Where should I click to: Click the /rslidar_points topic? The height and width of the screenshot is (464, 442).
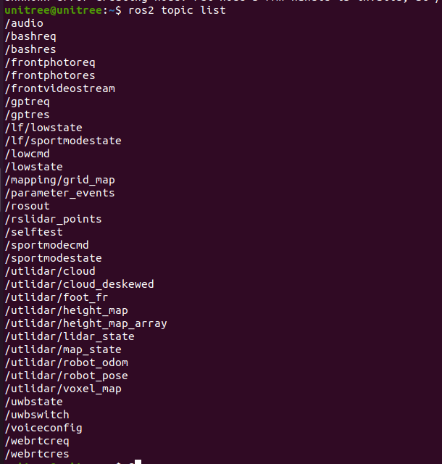point(53,219)
